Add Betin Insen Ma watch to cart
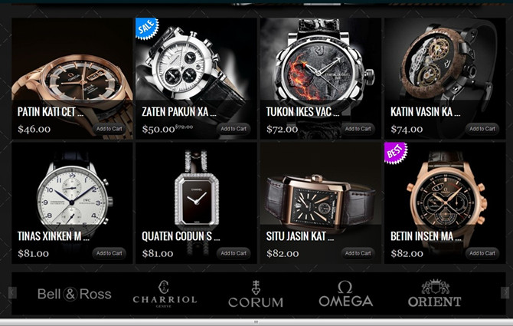The width and height of the screenshot is (513, 326). (482, 253)
